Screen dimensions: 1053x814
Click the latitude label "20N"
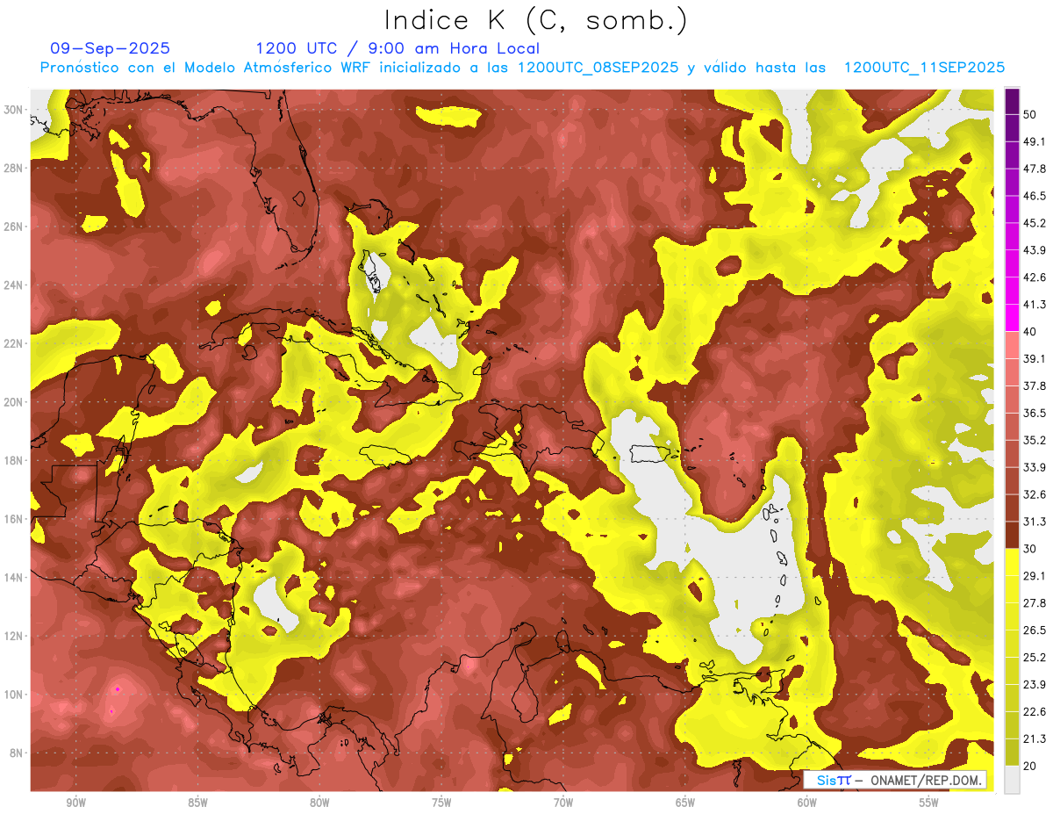click(x=13, y=402)
